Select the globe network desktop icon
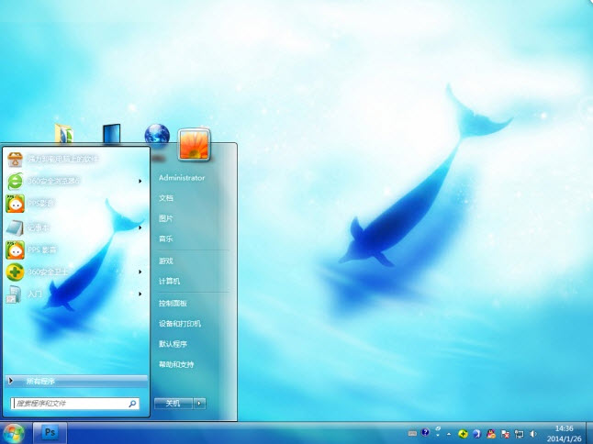Screen dimensions: 593x444 pos(157,135)
